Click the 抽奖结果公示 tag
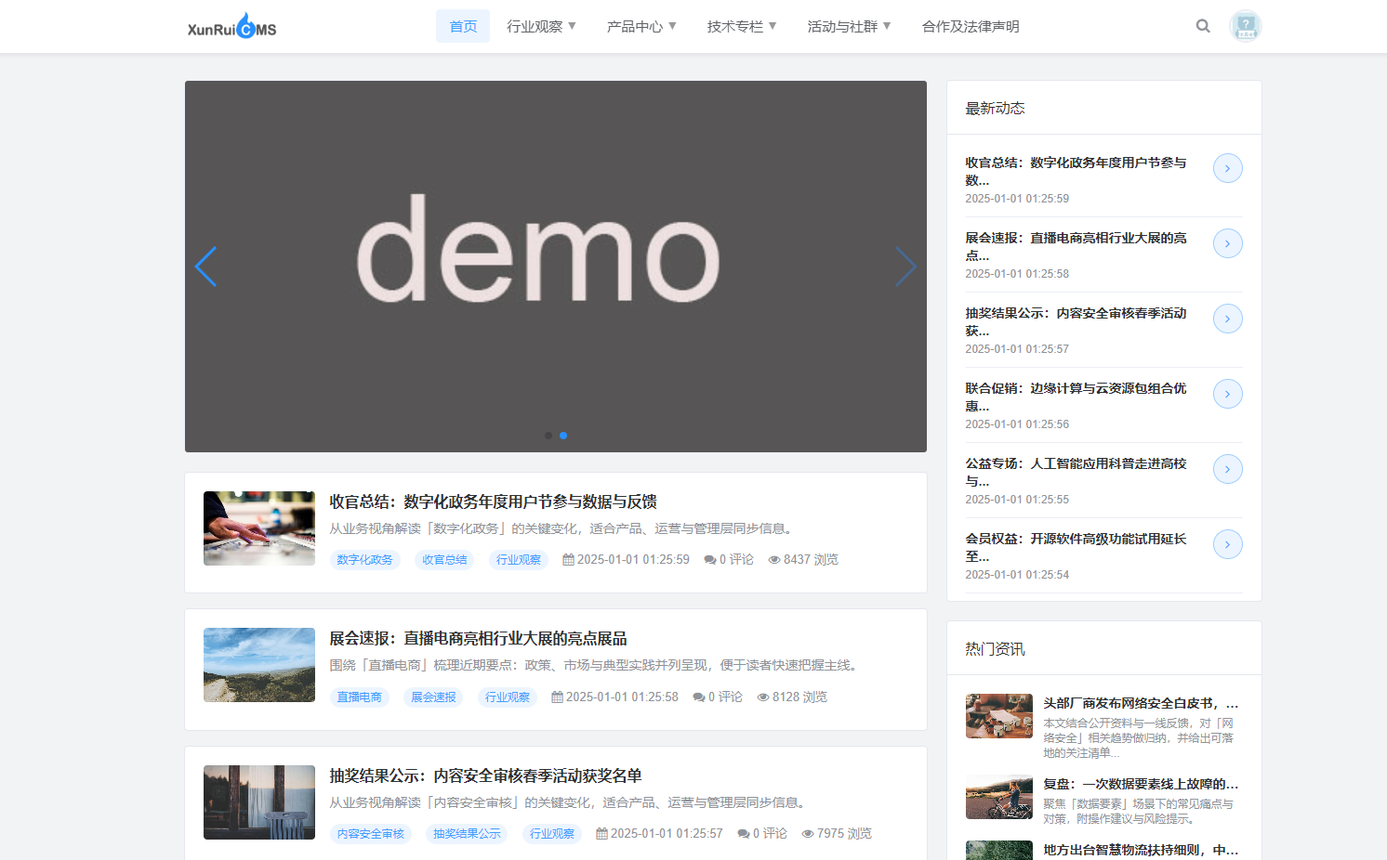The width and height of the screenshot is (1387, 860). coord(467,834)
